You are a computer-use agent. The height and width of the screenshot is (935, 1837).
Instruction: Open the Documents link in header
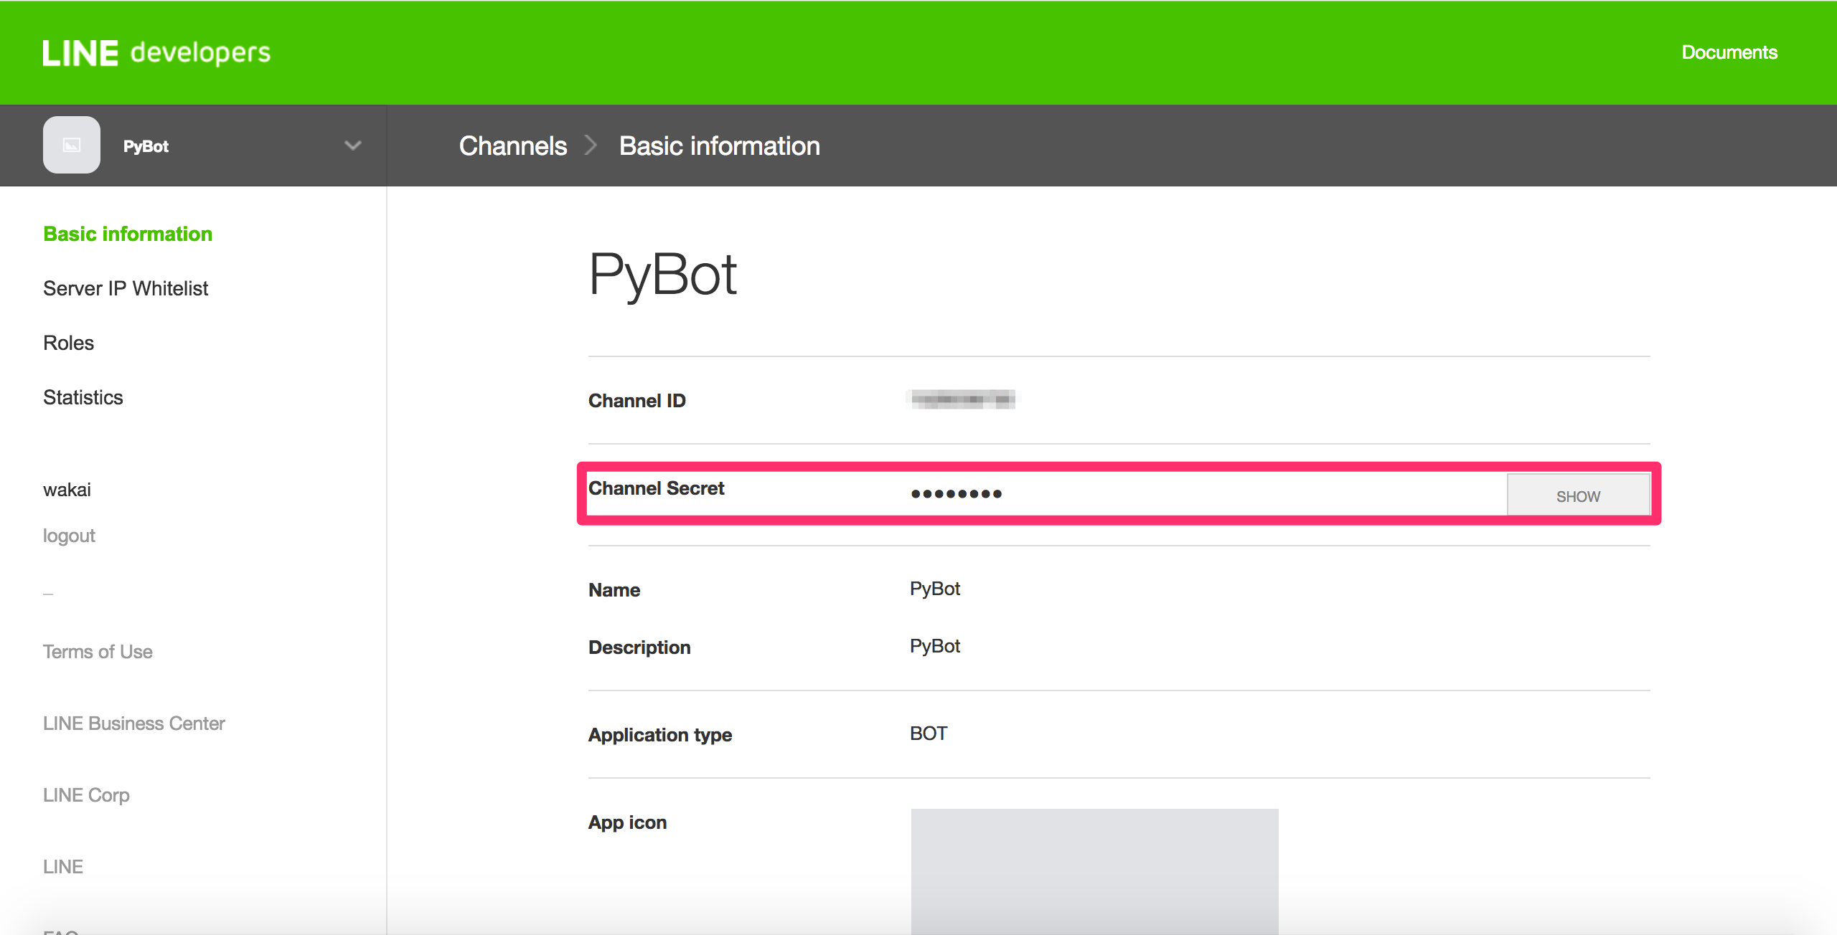[1729, 52]
